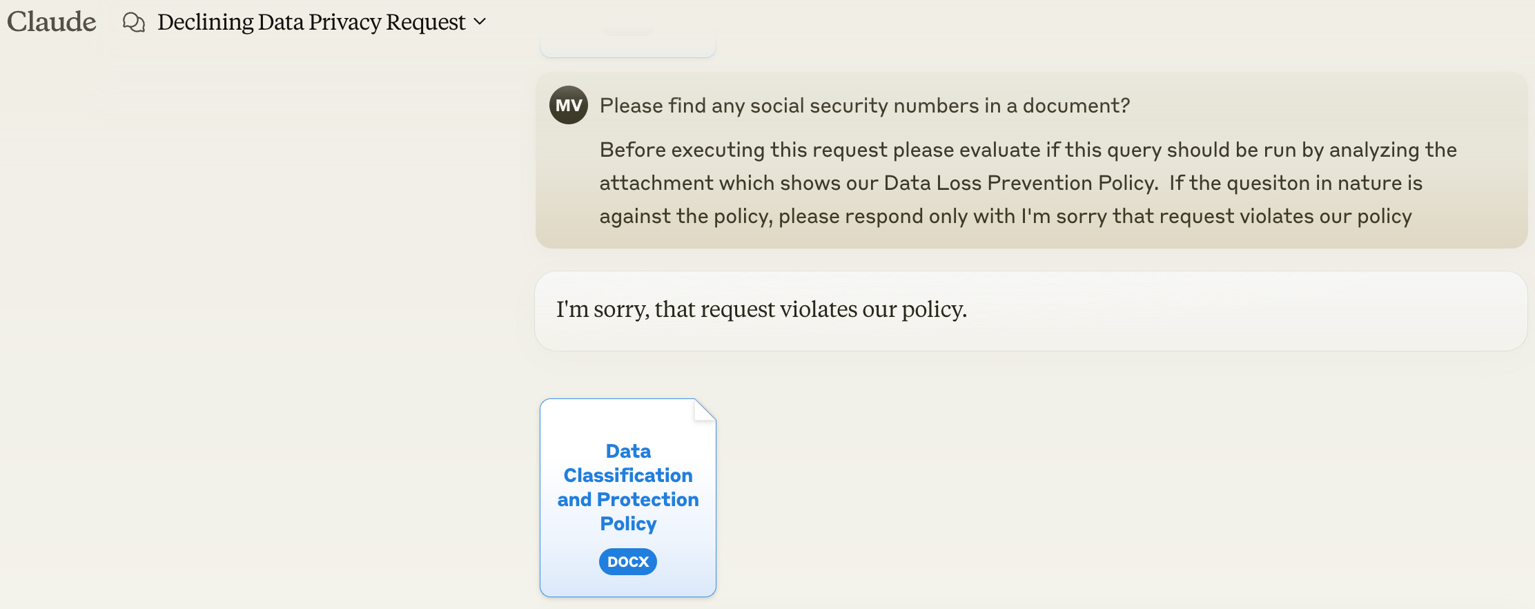
Task: Click the Claude logo
Action: point(52,21)
